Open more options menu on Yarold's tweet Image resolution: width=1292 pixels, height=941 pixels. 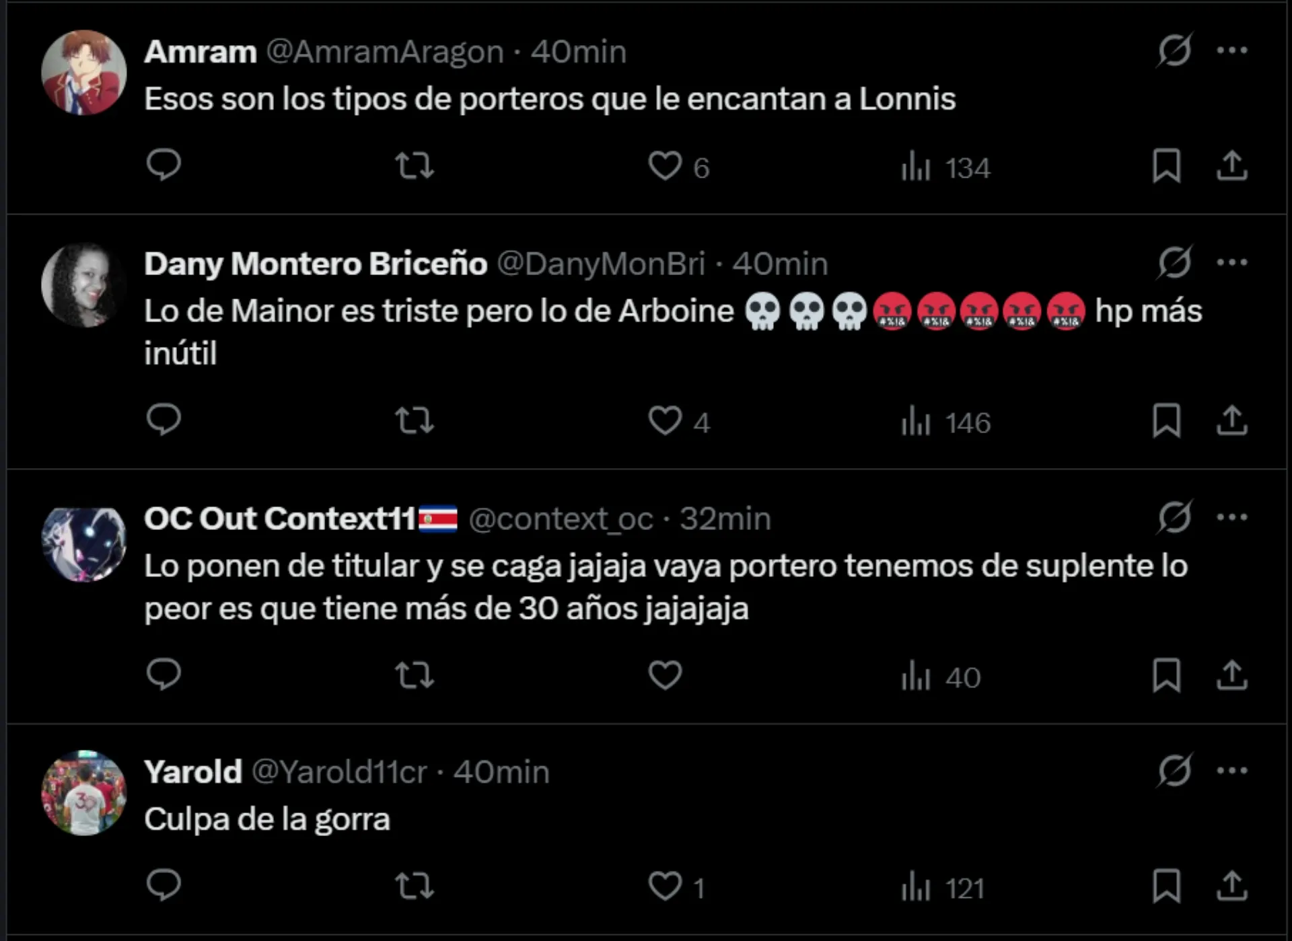tap(1231, 771)
